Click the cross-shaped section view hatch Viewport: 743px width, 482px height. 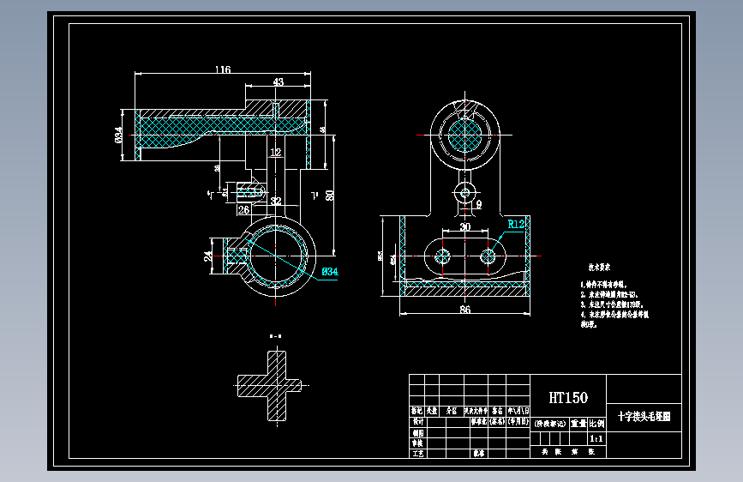tap(276, 385)
